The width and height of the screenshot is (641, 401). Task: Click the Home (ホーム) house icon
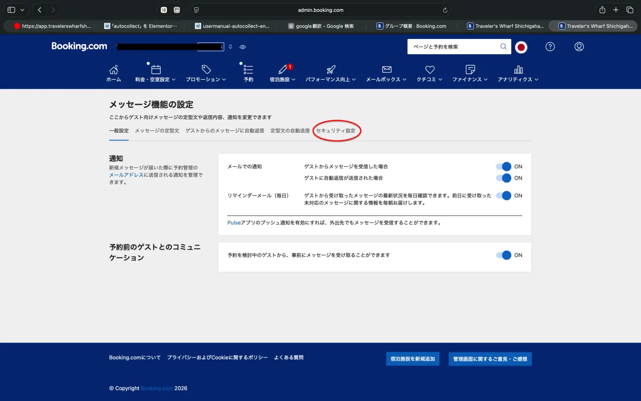click(114, 70)
